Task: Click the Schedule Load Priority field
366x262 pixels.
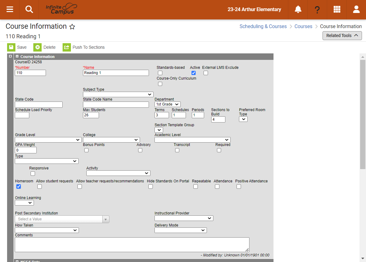Action: (22, 115)
